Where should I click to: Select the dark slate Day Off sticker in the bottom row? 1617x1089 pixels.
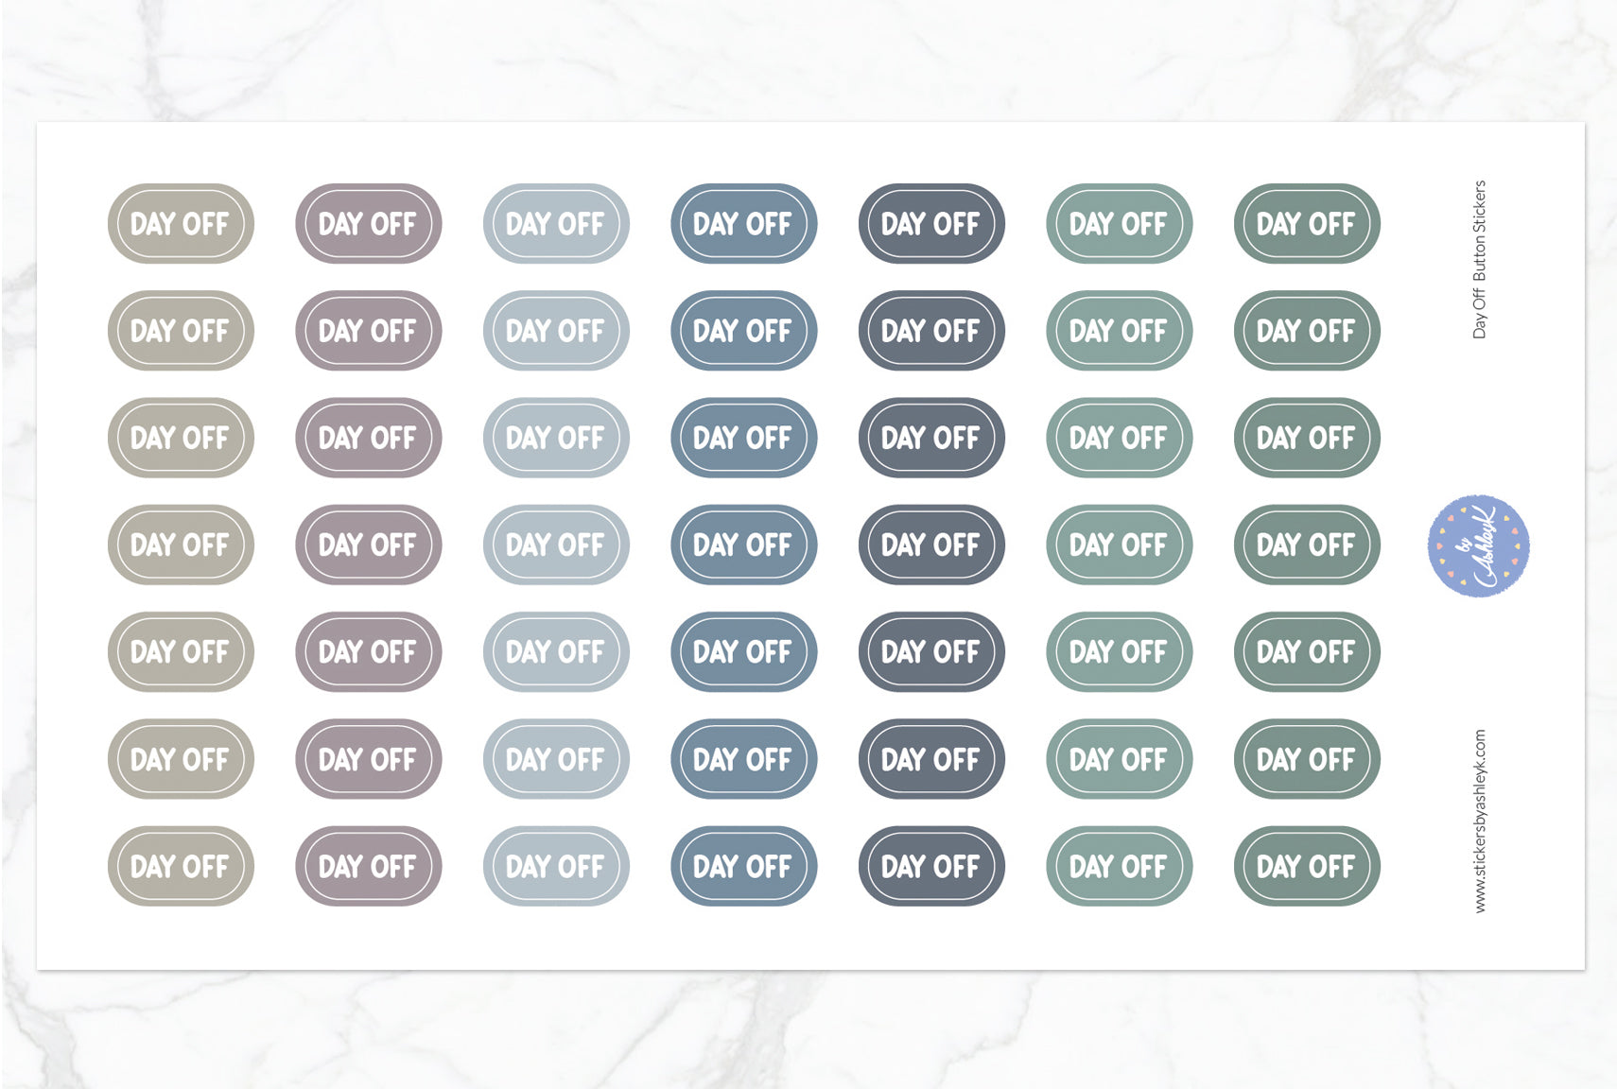click(x=931, y=866)
